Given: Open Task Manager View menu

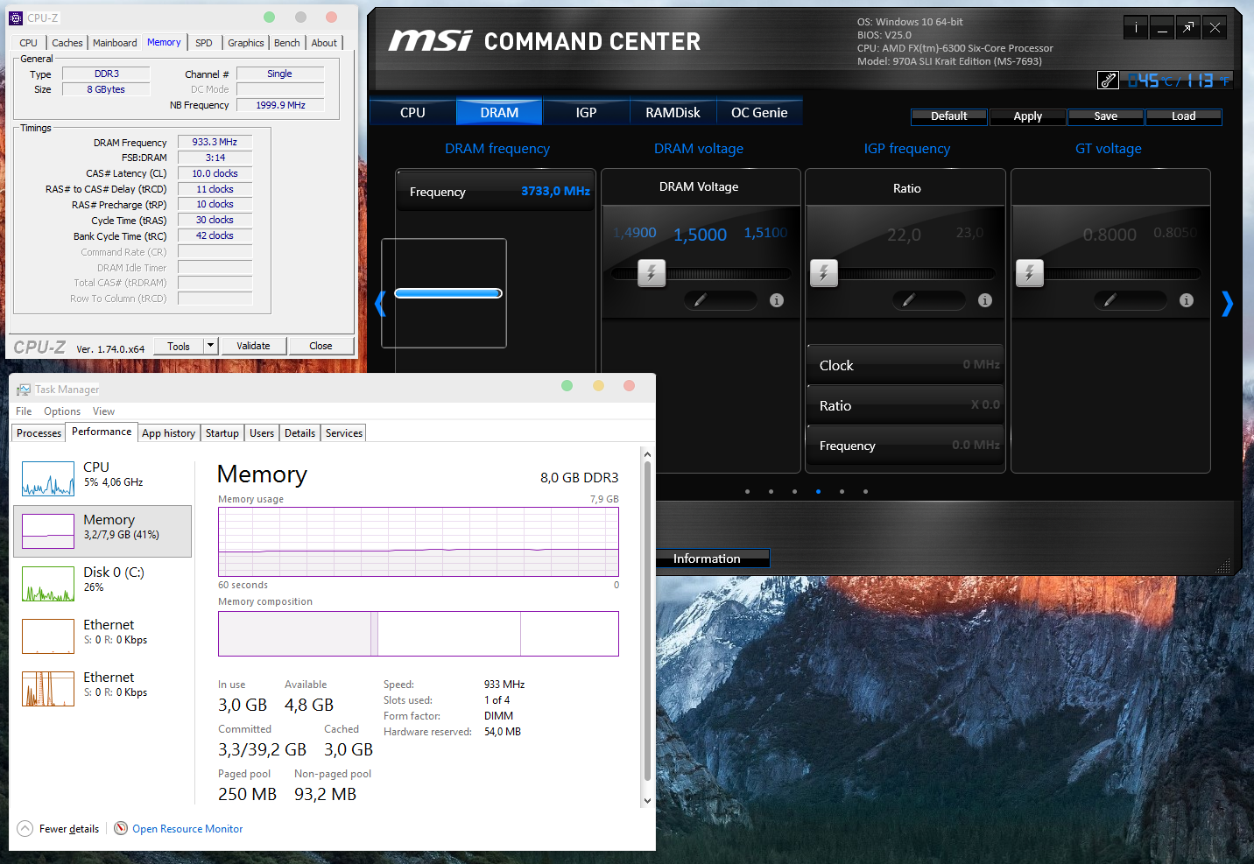Looking at the screenshot, I should (x=104, y=411).
